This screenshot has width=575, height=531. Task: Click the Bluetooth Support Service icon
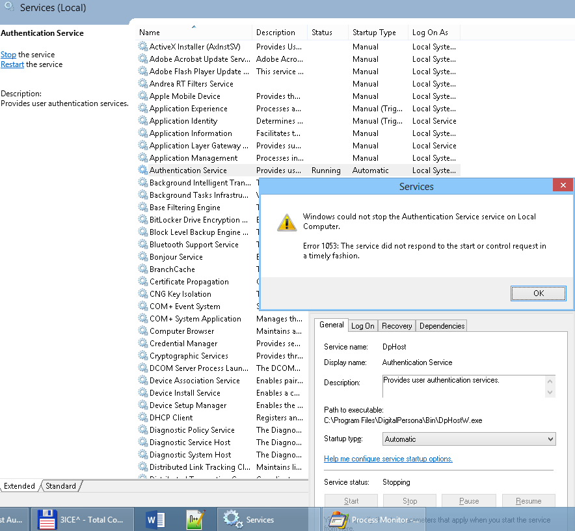coord(142,244)
